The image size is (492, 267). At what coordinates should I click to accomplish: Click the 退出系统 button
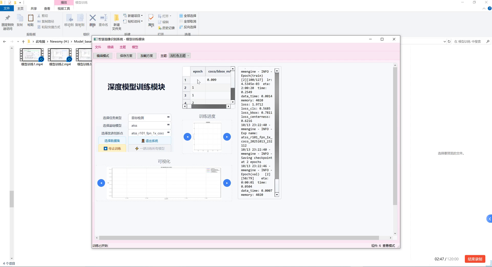click(x=150, y=141)
